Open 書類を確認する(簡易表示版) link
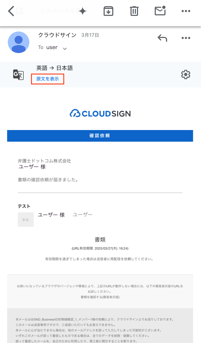This screenshot has height=343, width=201. tap(100, 297)
